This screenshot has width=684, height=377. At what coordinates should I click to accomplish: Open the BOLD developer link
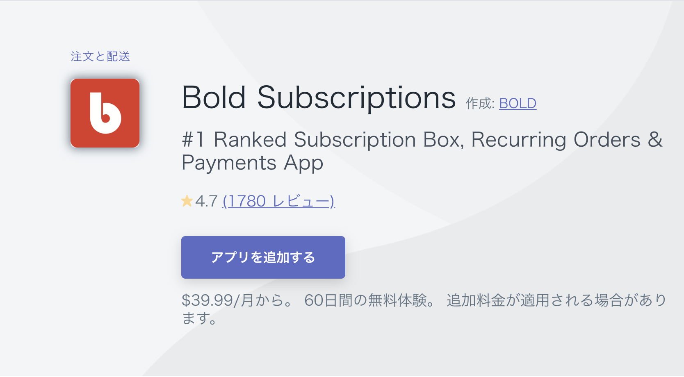[x=518, y=104]
